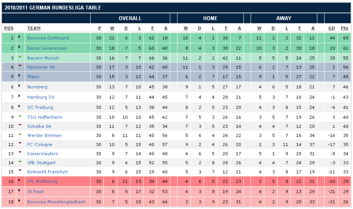Click the black arrow next to VfL Wolfsburg

point(20,181)
